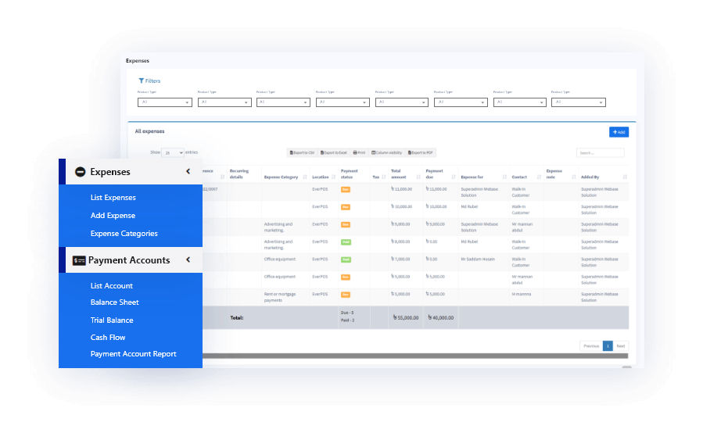Open Add Expense from the sidebar

click(113, 216)
